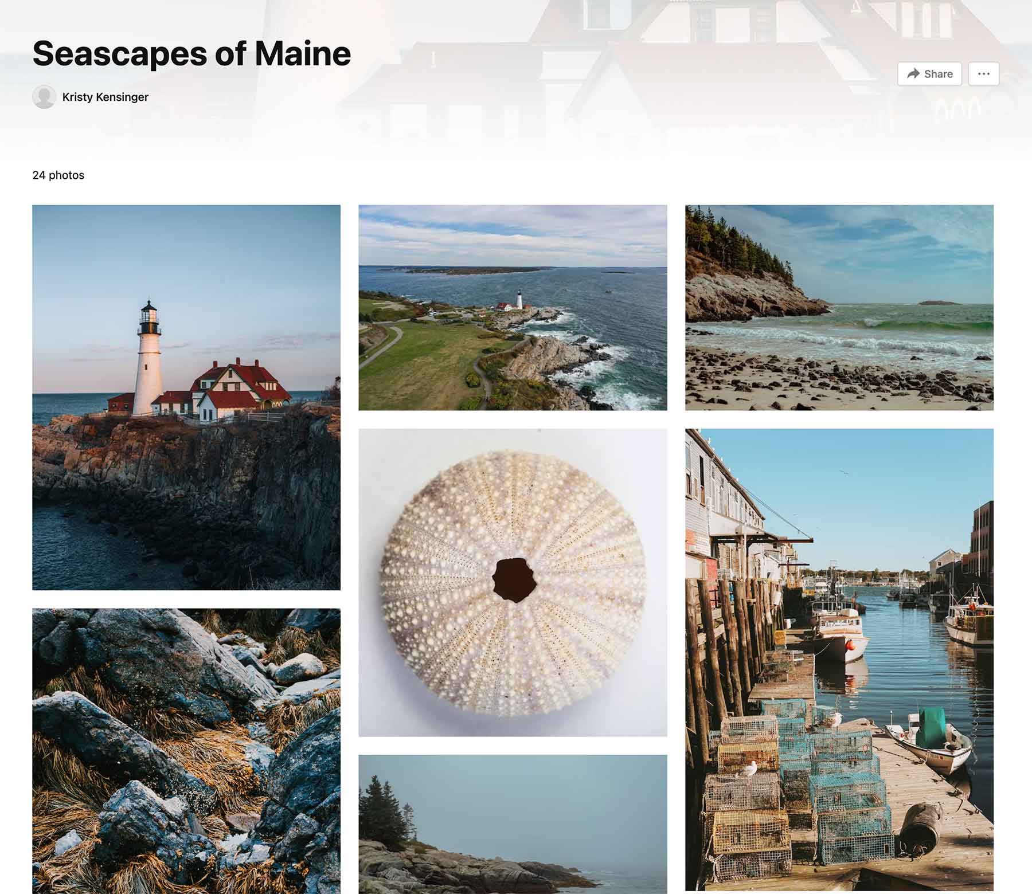Click the dark hole of the urchin shell
The image size is (1032, 894).
coord(515,580)
